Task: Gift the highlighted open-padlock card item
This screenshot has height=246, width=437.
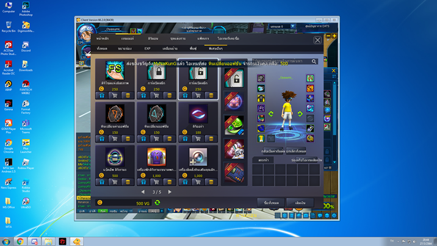Action: 185,96
